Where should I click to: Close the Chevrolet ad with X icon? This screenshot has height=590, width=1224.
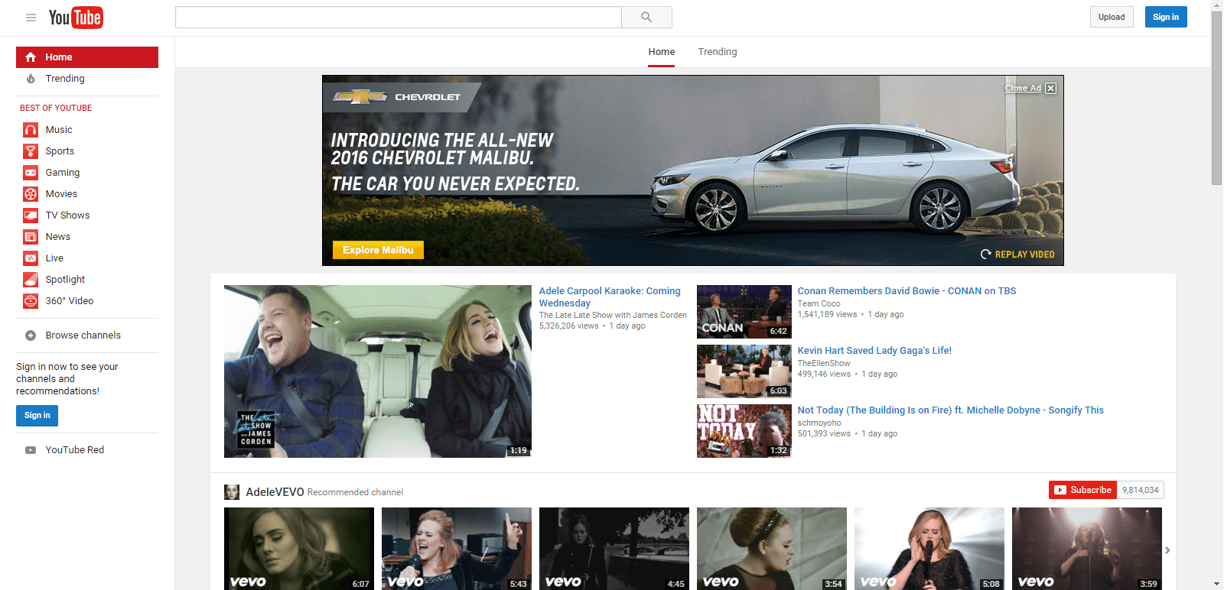click(1051, 89)
